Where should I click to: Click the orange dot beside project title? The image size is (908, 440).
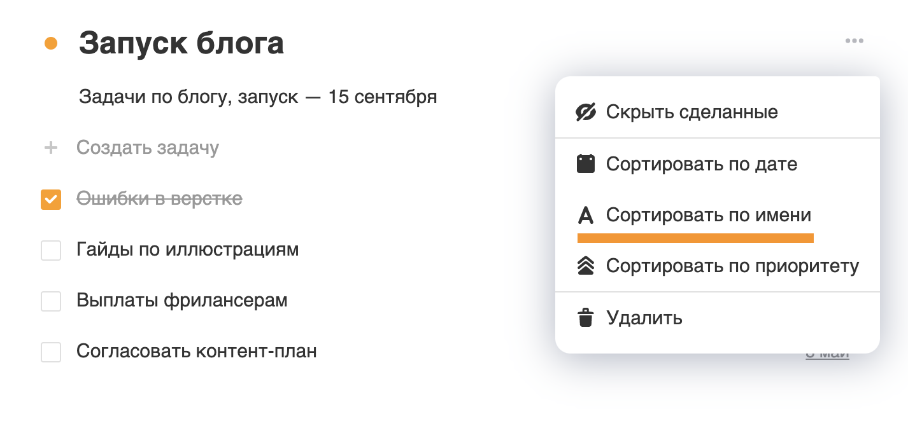coord(50,43)
